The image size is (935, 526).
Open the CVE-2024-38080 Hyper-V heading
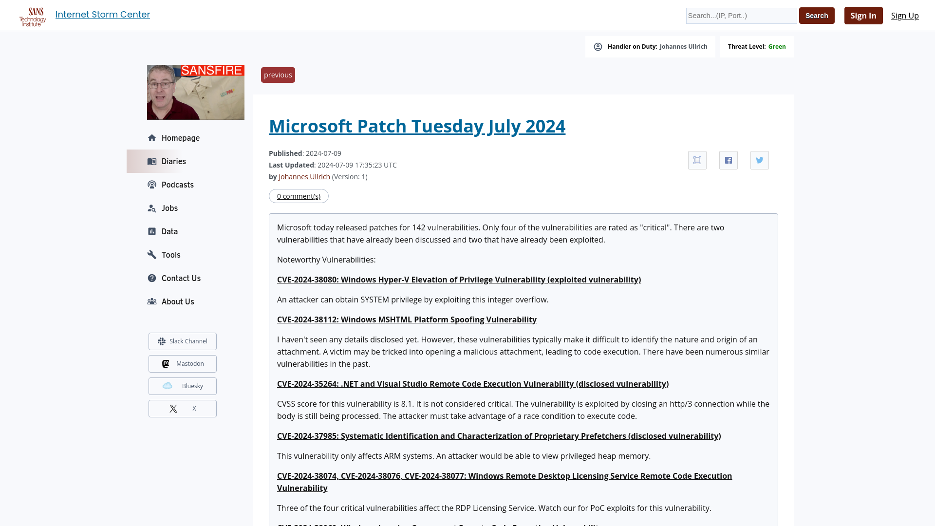pyautogui.click(x=459, y=280)
